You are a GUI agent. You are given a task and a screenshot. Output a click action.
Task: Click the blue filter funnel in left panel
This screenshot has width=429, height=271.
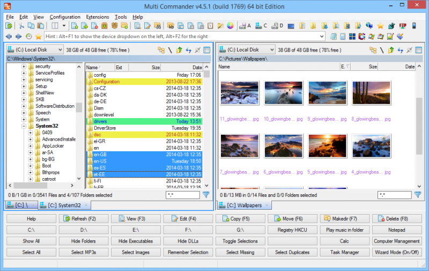(x=206, y=195)
